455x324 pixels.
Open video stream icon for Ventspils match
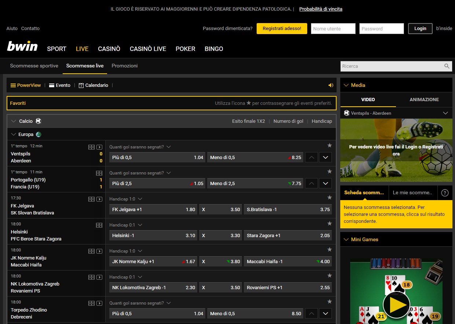[99, 147]
